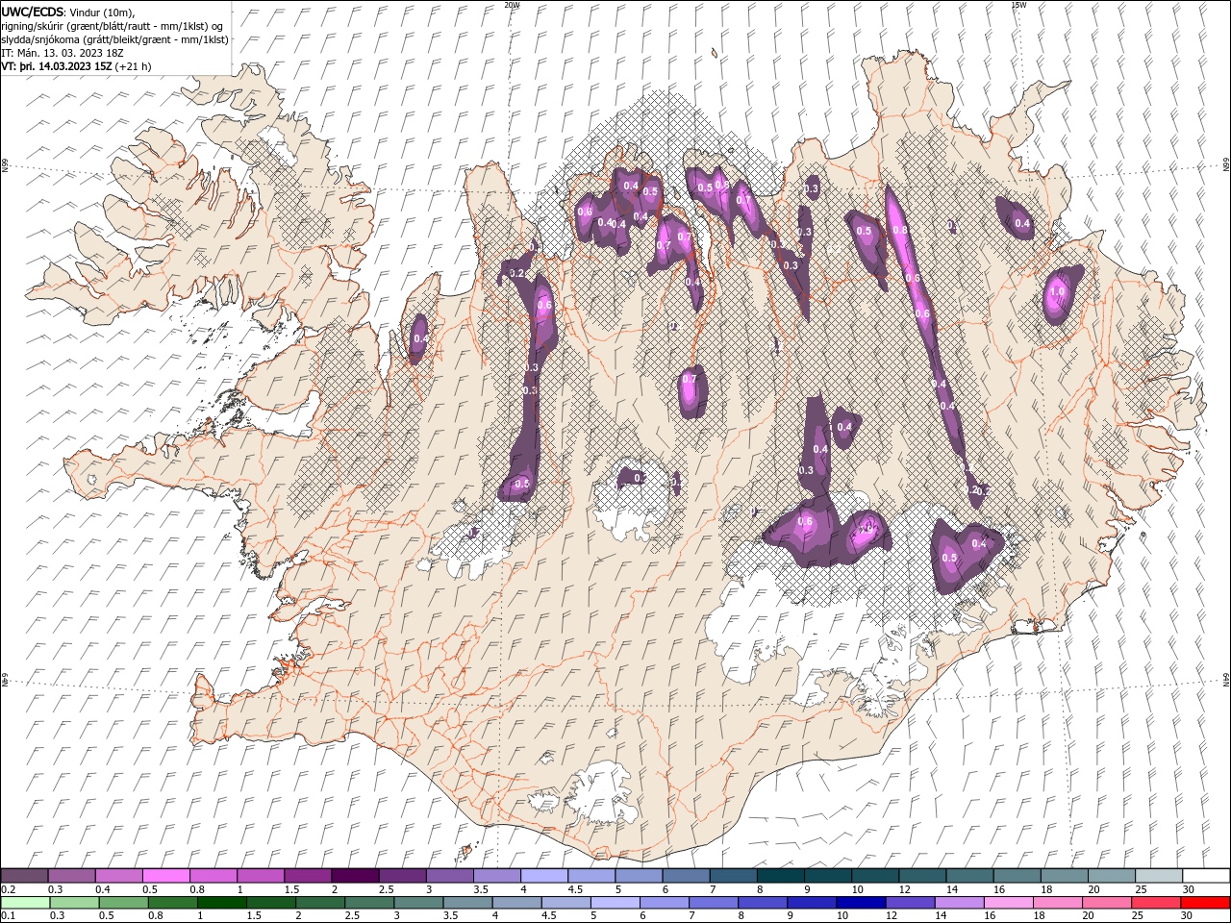Click the UWC/ECDS title text
The height and width of the screenshot is (923, 1231).
pyautogui.click(x=33, y=12)
